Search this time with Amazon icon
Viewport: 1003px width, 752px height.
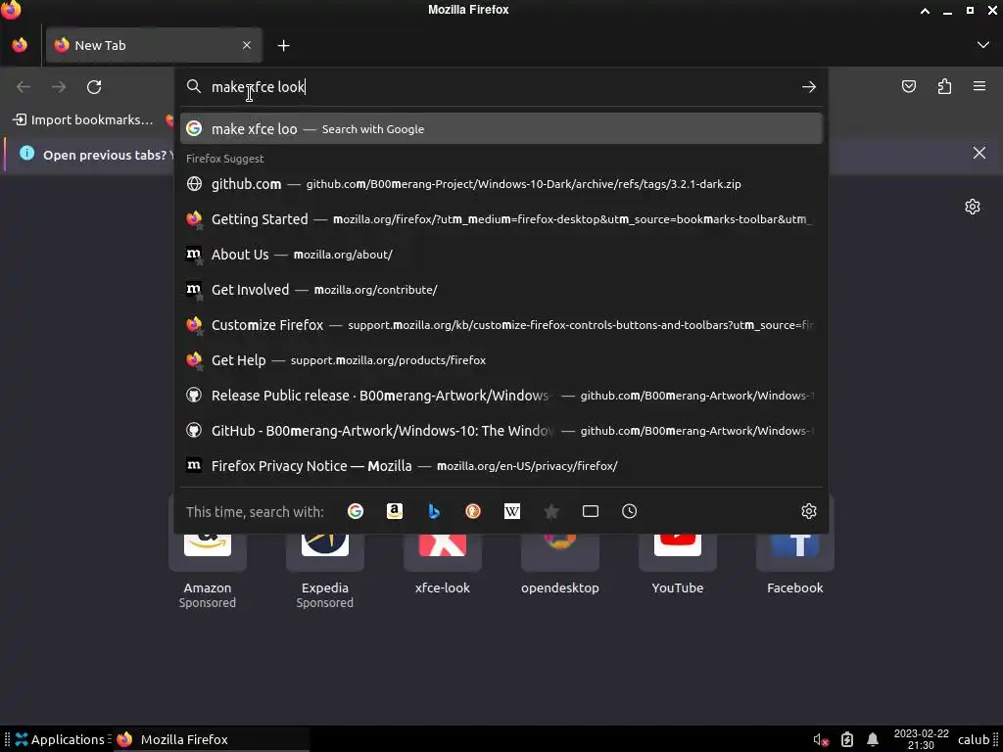click(395, 511)
